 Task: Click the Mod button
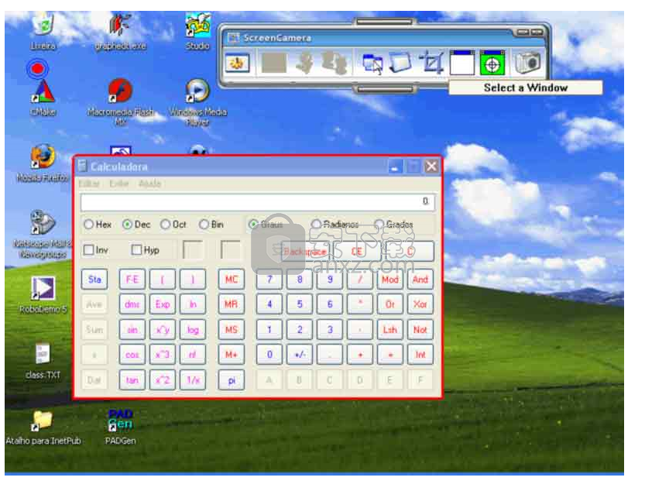tap(390, 279)
